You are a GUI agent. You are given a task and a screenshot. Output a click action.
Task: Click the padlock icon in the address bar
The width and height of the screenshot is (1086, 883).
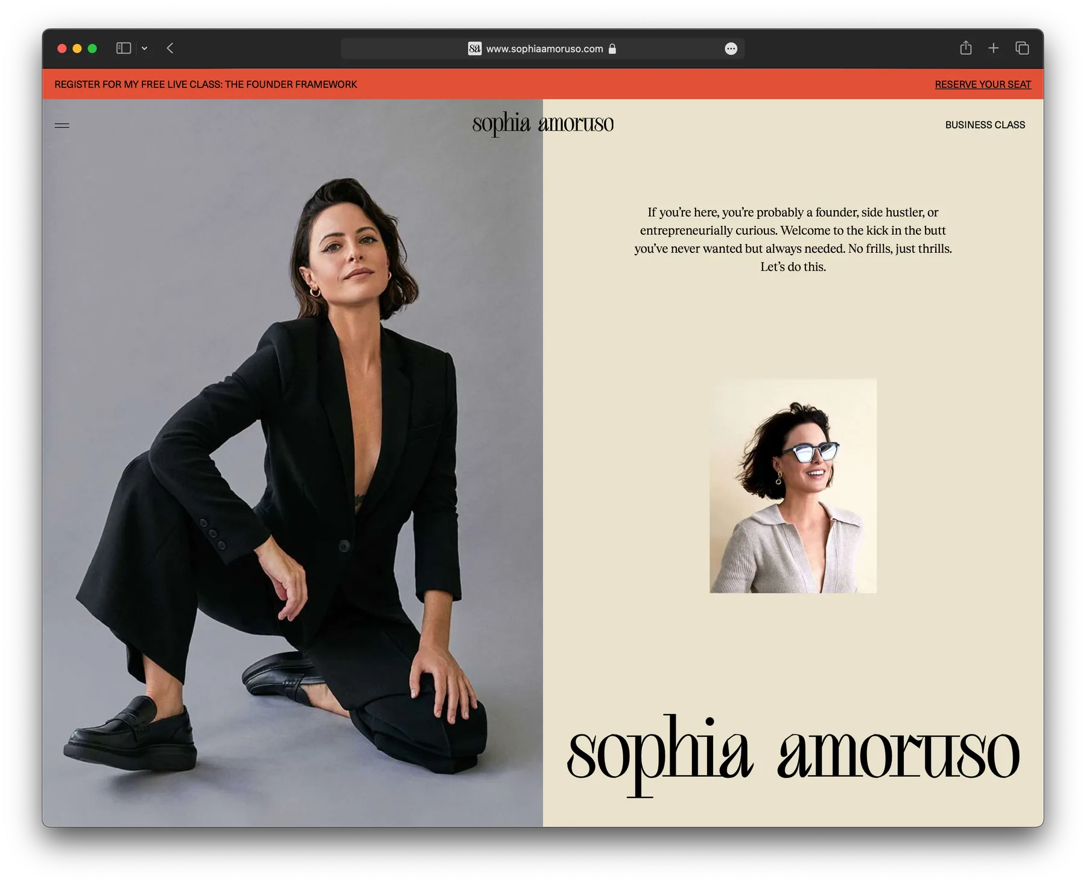pos(612,49)
